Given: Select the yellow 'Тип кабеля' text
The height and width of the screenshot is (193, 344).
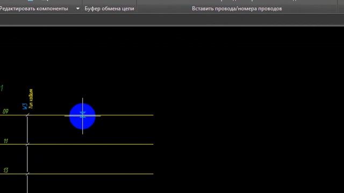Looking at the screenshot, I should click(31, 99).
